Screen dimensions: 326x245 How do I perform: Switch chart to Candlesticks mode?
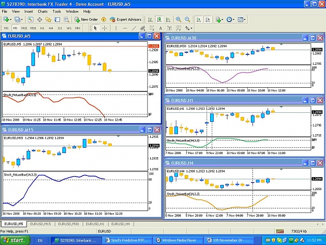tap(159, 19)
